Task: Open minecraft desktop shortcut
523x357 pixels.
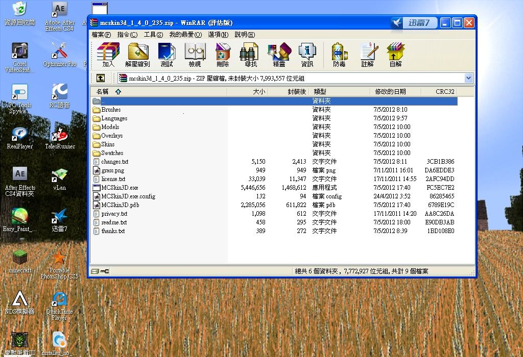Action: point(19,261)
